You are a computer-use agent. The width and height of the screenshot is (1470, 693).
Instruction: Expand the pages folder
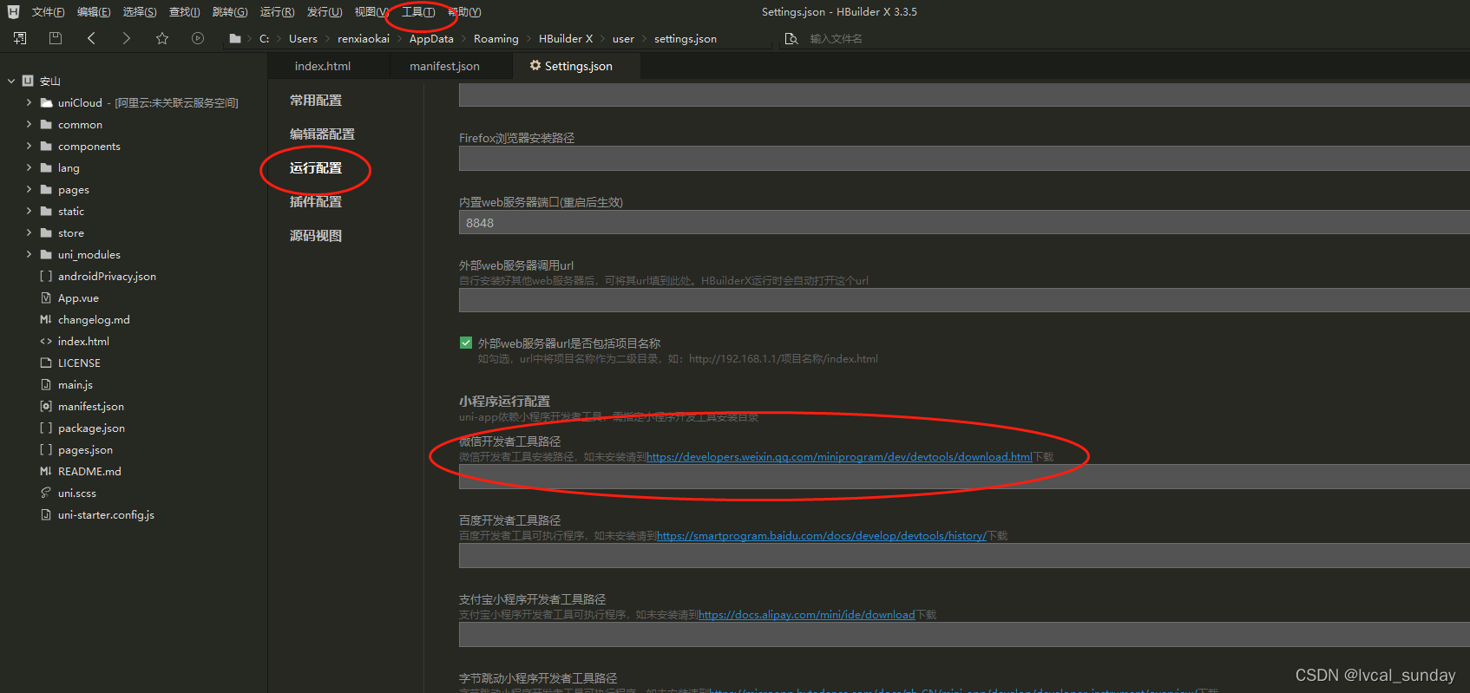pos(29,189)
